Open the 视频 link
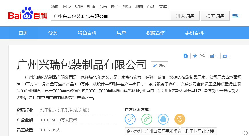249x136 pixels. click(x=127, y=7)
